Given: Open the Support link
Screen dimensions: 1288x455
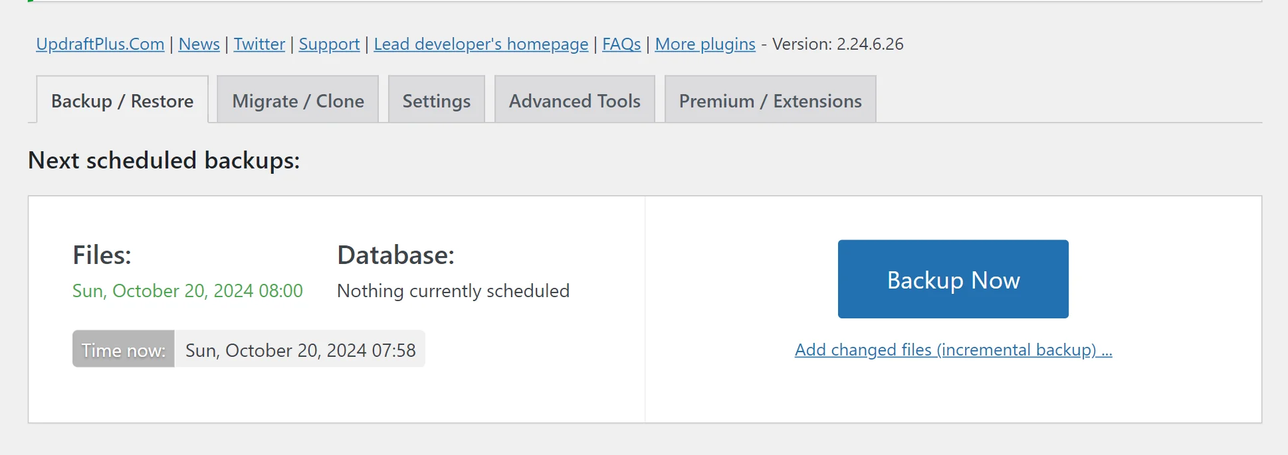Looking at the screenshot, I should [329, 44].
